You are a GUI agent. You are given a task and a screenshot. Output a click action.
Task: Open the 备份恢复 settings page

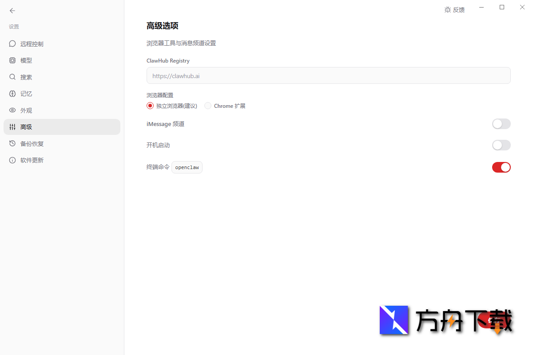tap(31, 143)
